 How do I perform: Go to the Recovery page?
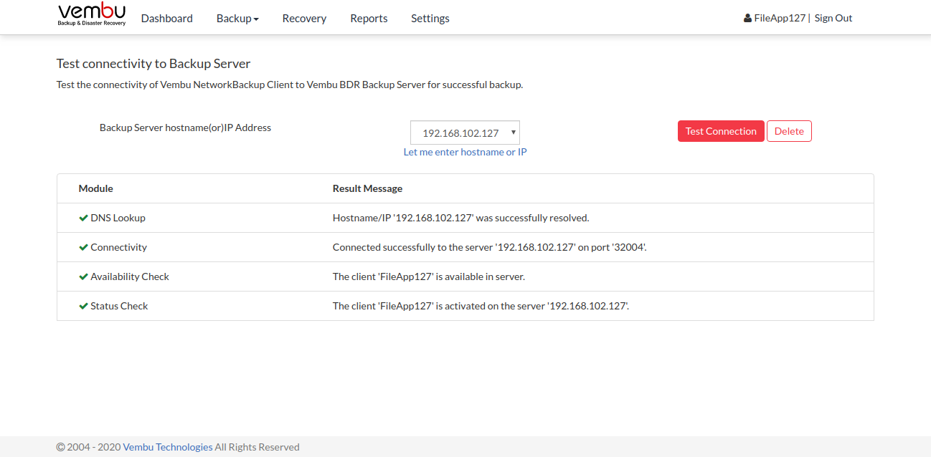click(x=304, y=18)
